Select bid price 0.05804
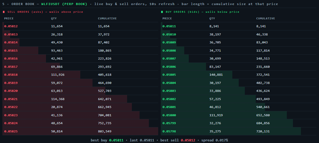319x143 pixels. 169,83
